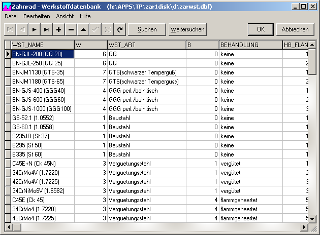Click the WST_NAME column header
Viewport: 320px width, 235px height.
click(43, 45)
